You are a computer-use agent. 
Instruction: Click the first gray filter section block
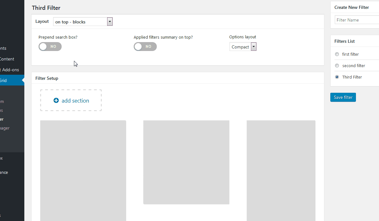(83, 171)
